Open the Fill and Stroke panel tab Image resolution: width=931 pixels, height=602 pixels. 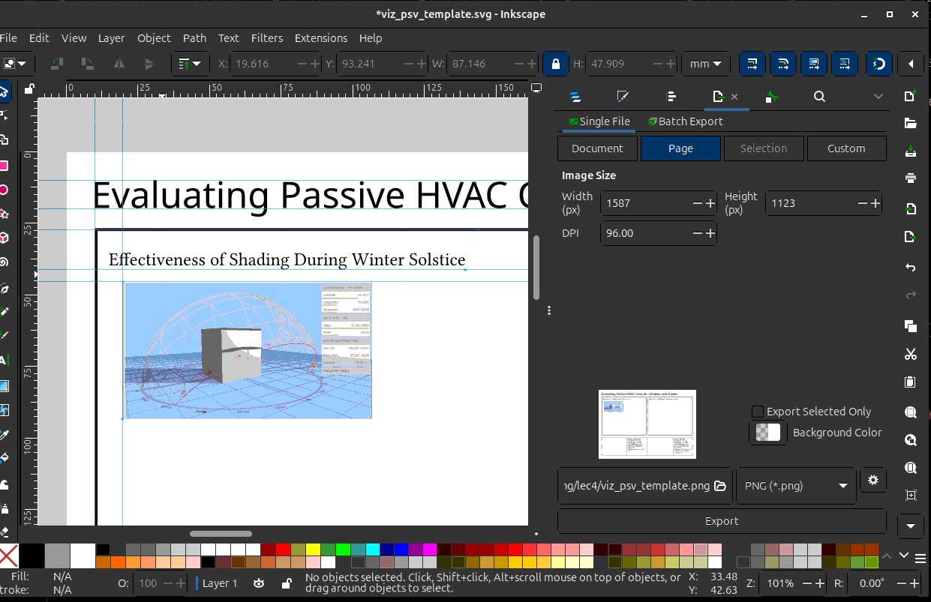pyautogui.click(x=622, y=97)
